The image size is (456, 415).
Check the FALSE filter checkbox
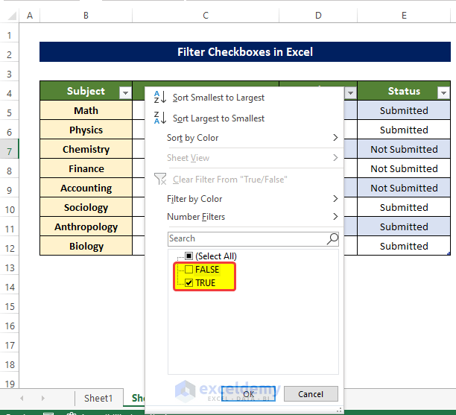click(189, 270)
